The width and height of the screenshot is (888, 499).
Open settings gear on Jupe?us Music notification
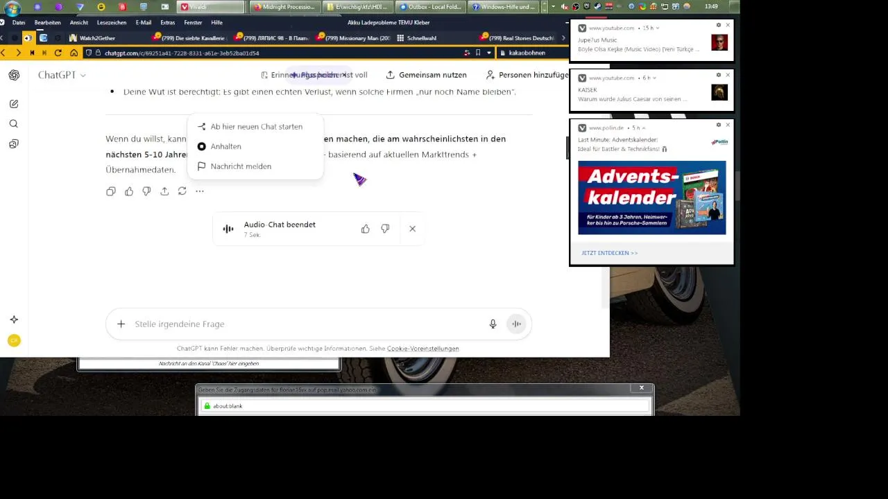(x=719, y=25)
